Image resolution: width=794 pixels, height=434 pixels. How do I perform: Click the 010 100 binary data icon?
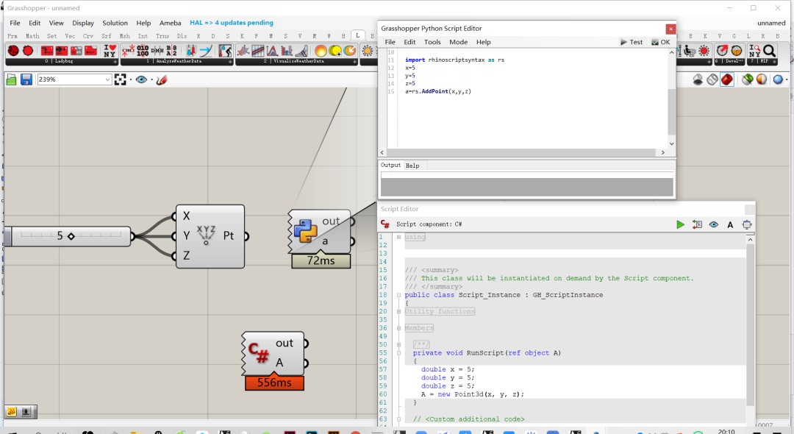tap(143, 51)
